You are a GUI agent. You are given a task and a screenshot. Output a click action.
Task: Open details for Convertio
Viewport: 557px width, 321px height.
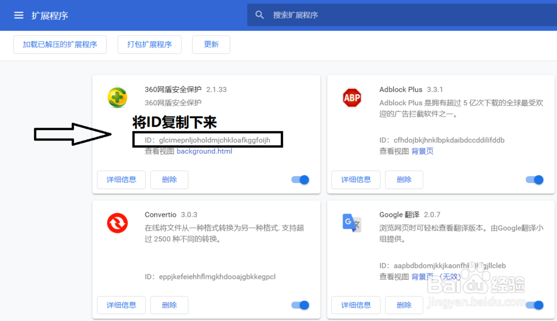[121, 305]
